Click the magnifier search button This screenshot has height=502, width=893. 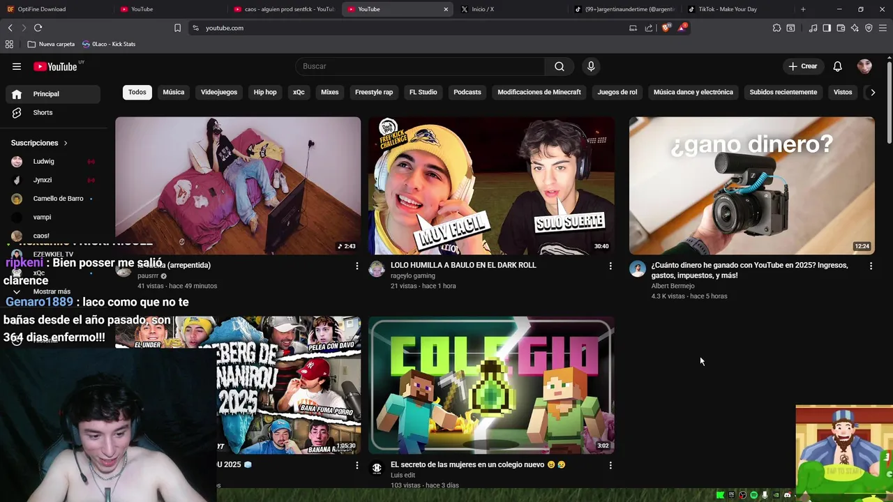560,66
